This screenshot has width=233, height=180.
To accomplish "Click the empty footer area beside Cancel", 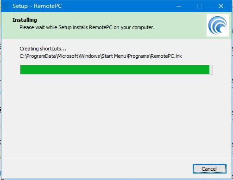I will (x=96, y=168).
